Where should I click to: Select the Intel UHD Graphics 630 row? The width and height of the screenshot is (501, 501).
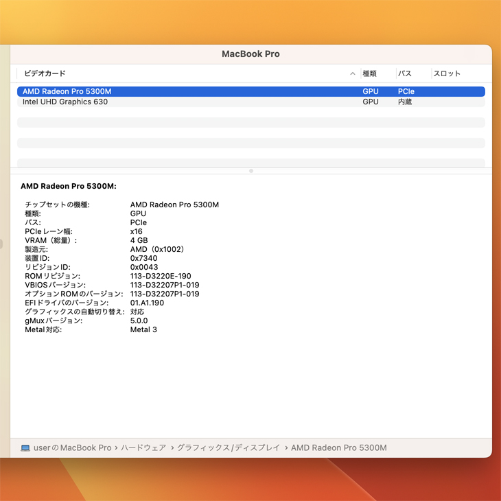(65, 102)
